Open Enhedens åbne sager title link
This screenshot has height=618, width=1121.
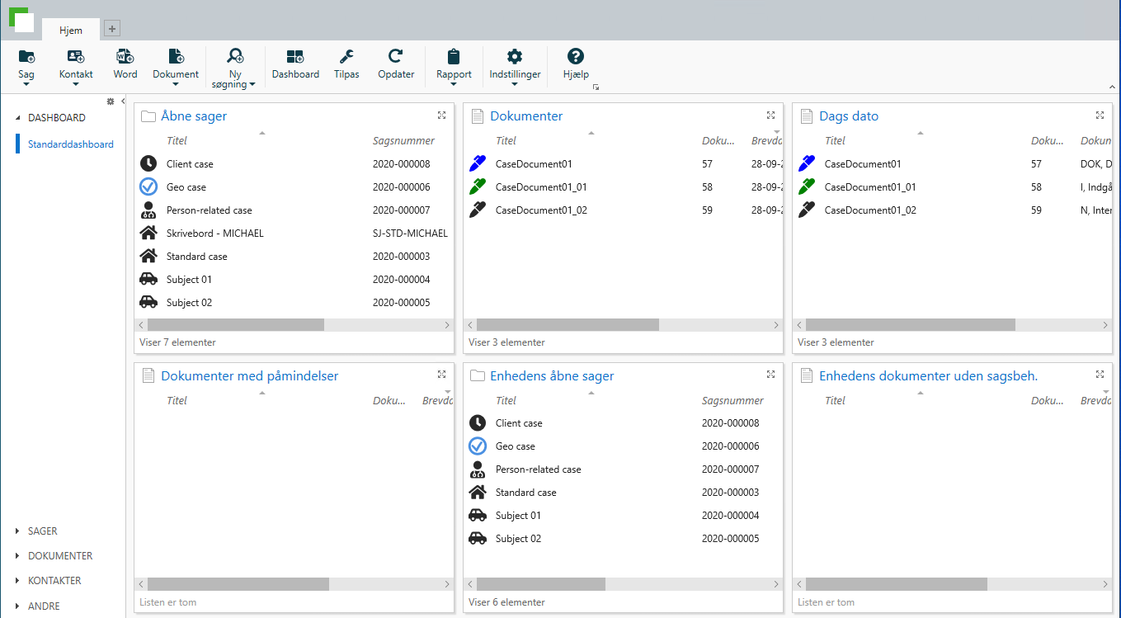point(552,375)
